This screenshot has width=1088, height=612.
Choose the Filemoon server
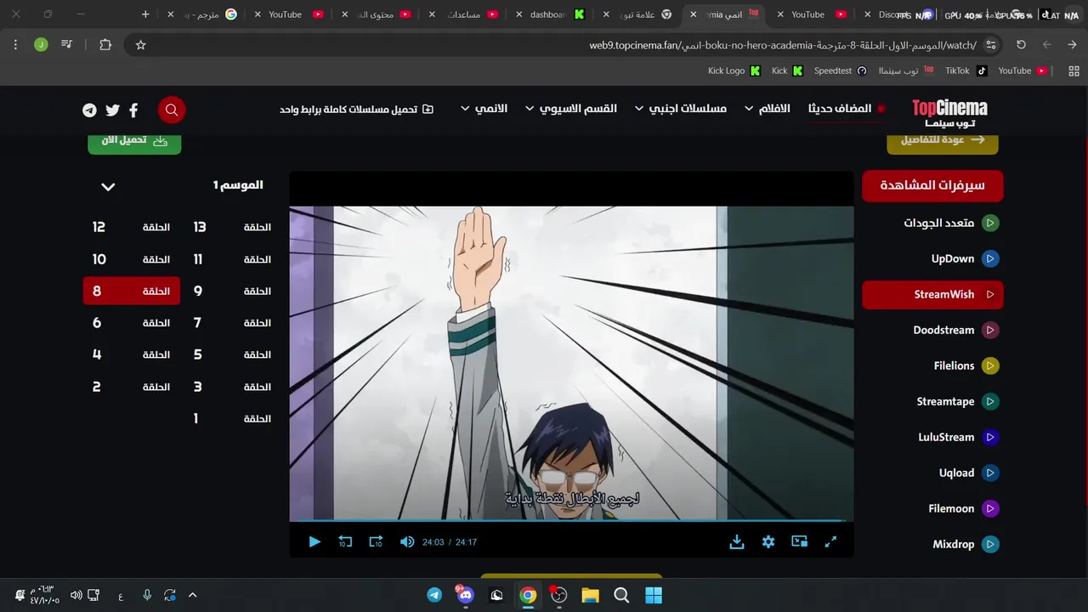click(932, 509)
